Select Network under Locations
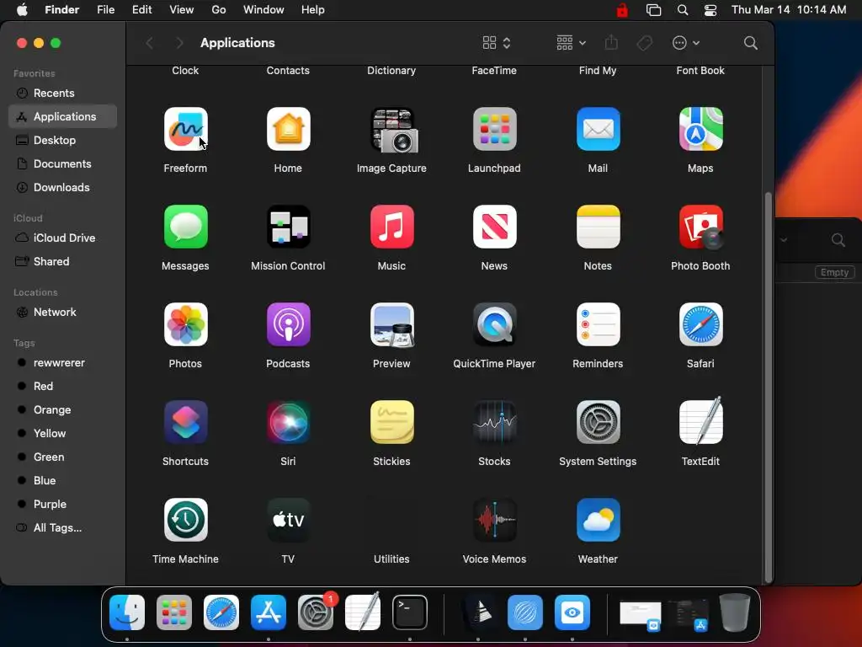Screen dimensions: 862x647 62,312
